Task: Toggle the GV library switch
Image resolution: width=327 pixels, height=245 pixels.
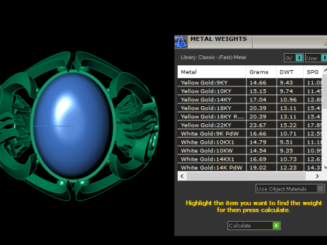Action: coord(294,58)
